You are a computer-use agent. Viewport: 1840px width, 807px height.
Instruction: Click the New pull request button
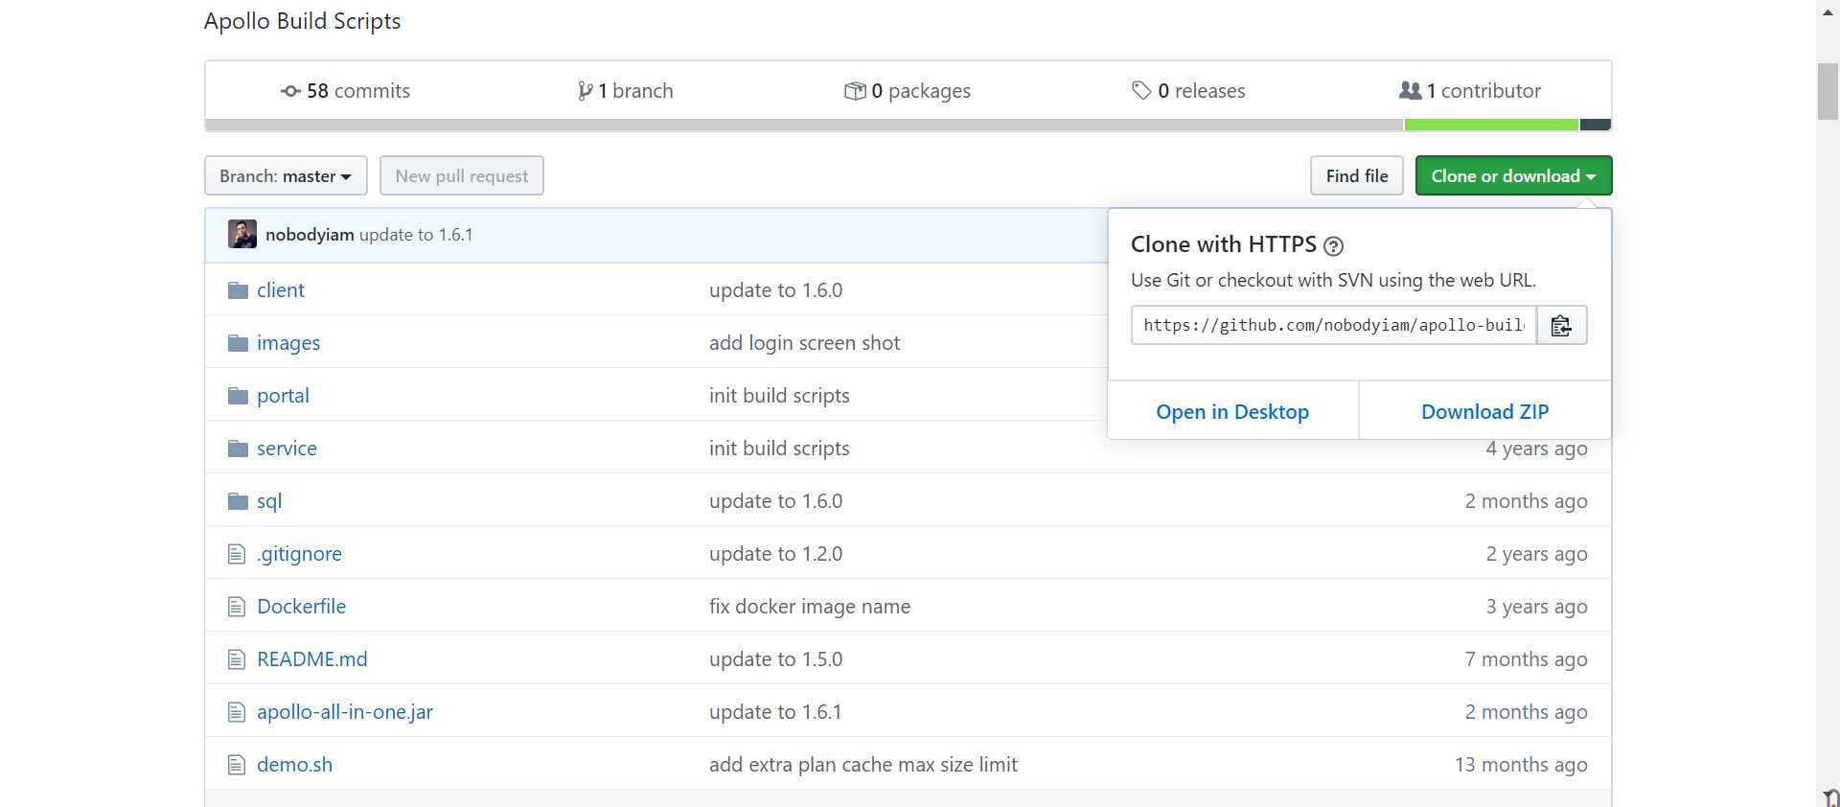[x=462, y=175]
